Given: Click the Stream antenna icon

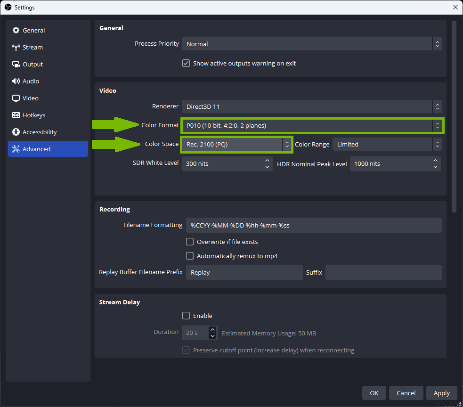Looking at the screenshot, I should [16, 47].
